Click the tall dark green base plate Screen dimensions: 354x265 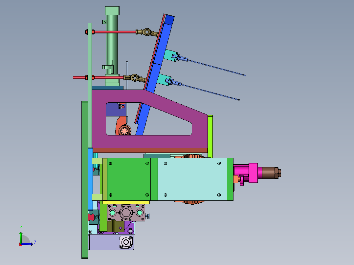pos(84,180)
